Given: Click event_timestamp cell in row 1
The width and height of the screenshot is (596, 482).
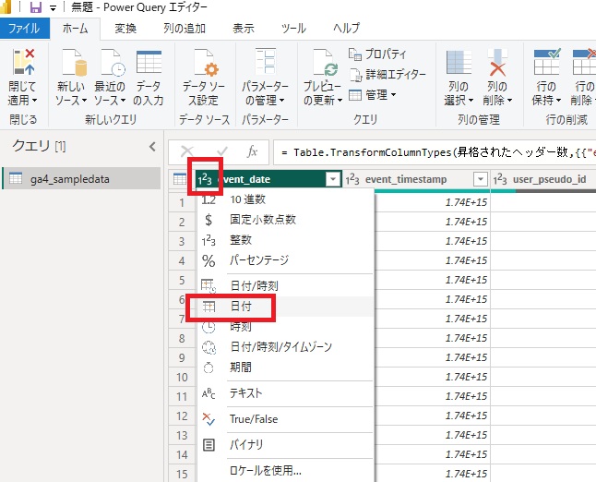Looking at the screenshot, I should (432, 202).
